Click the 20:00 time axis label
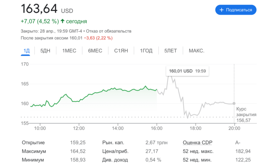This screenshot has height=167, width=272. tap(235, 128)
